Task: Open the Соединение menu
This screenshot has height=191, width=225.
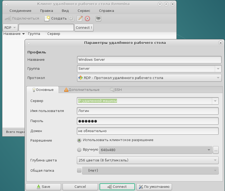Action: coord(20,11)
